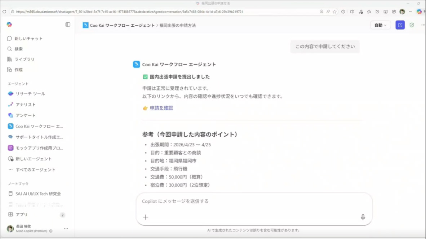
Task: Click the green shield verification icon
Action: [412, 25]
